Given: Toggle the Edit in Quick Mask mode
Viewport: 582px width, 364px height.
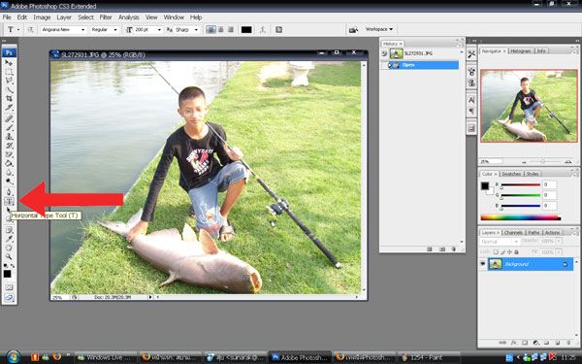Looking at the screenshot, I should 9,287.
